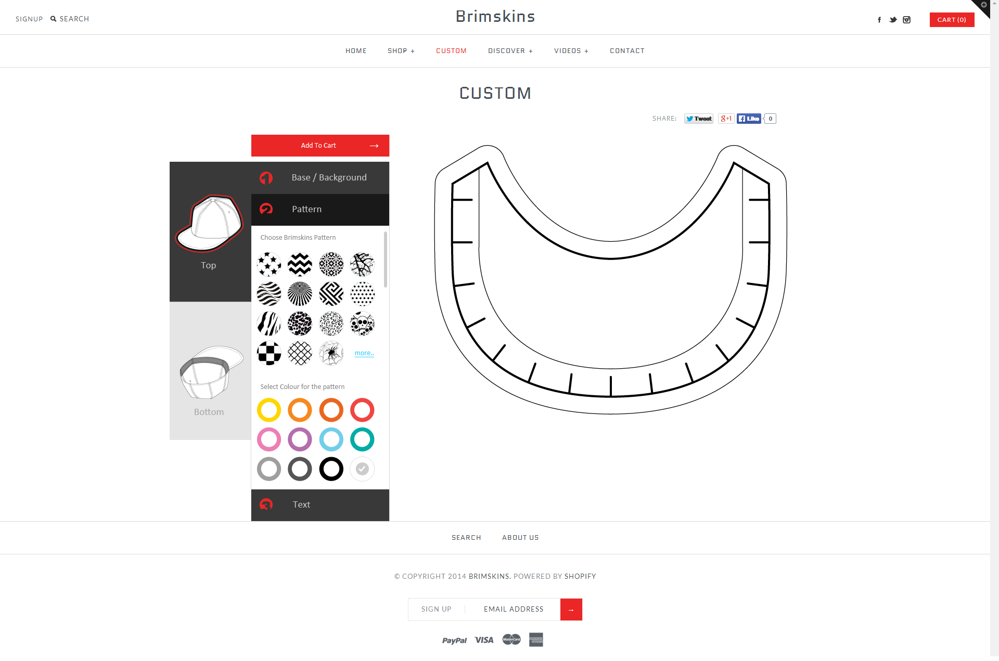Viewport: 999px width, 661px height.
Task: Open the Shop submenu
Action: (x=401, y=51)
